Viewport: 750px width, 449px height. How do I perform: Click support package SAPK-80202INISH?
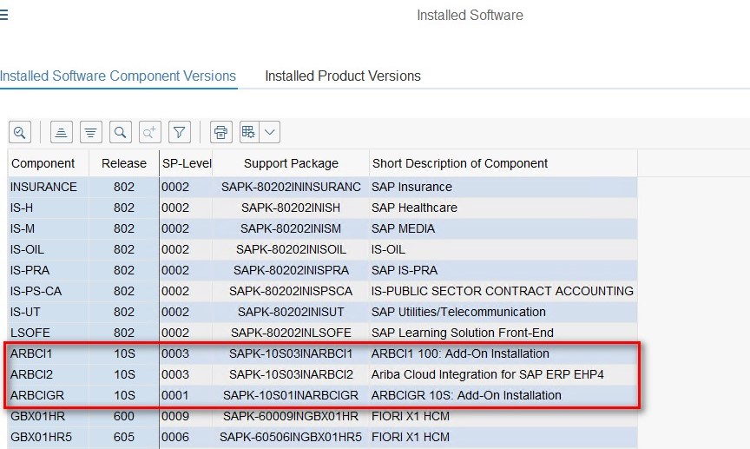[291, 208]
